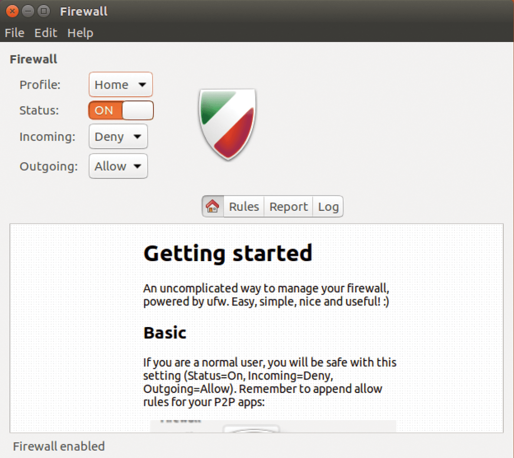Open the Outgoing dropdown set to Allow
514x458 pixels.
click(118, 166)
